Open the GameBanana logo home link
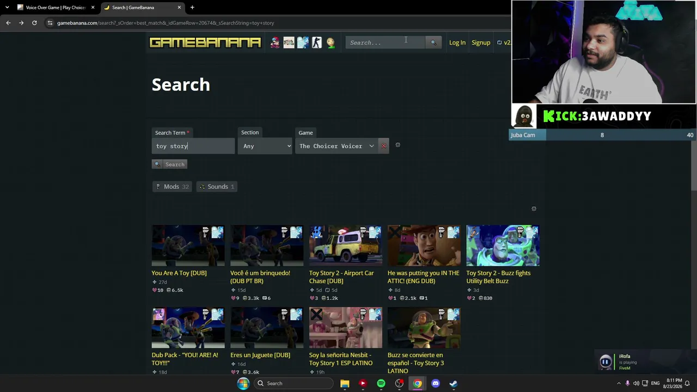The image size is (697, 392). [205, 42]
